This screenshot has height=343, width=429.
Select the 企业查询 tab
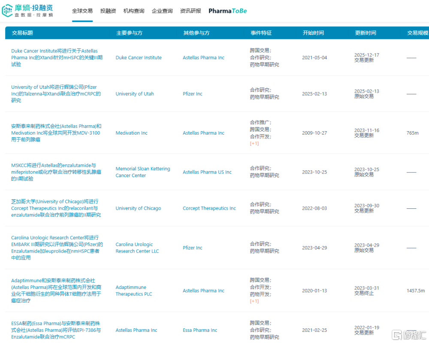point(162,11)
